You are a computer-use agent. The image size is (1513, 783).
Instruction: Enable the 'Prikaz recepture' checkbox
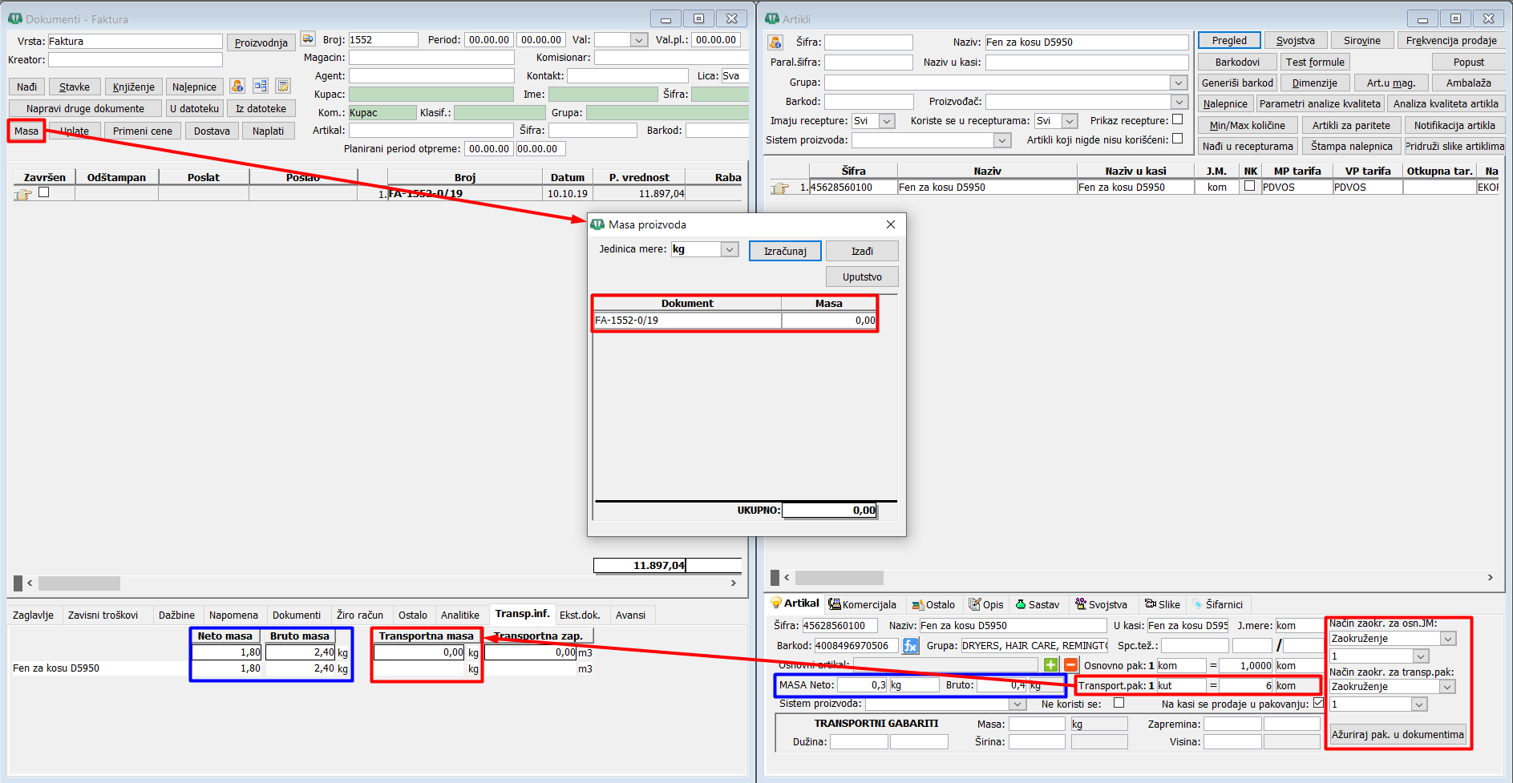point(1177,119)
